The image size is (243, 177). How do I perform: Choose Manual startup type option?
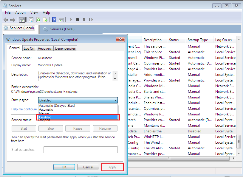tap(78, 113)
